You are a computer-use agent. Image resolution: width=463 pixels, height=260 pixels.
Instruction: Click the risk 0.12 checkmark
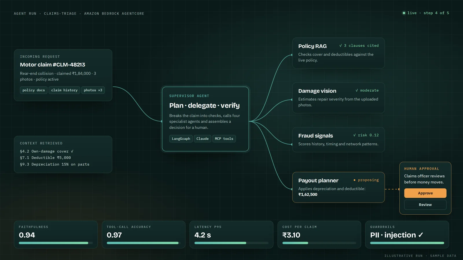coord(354,135)
